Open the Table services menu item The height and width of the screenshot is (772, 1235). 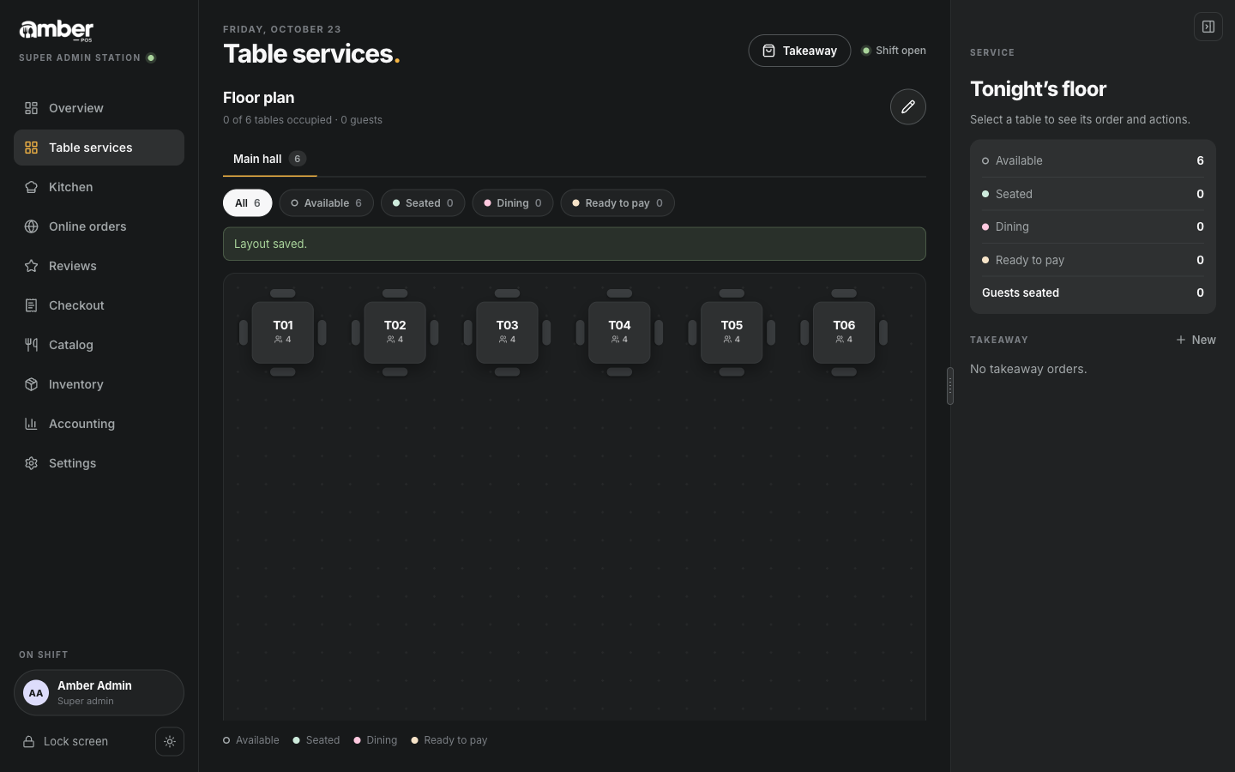pyautogui.click(x=99, y=148)
